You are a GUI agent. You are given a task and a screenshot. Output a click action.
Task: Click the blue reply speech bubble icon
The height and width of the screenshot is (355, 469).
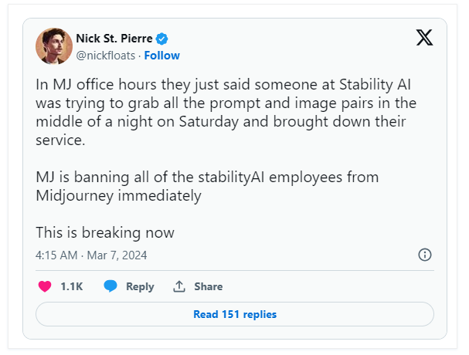tap(110, 286)
